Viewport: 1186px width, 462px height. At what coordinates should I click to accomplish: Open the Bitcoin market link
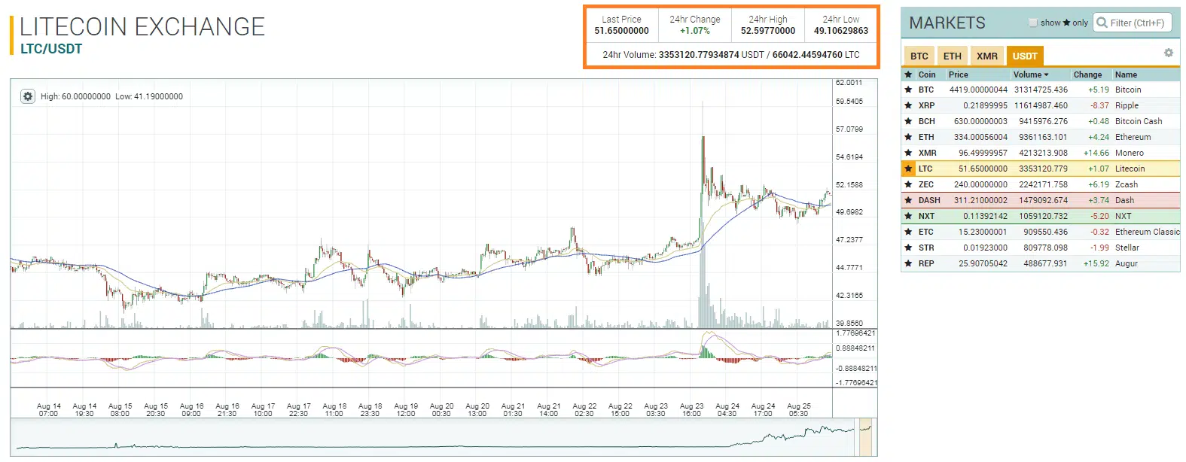pos(1128,90)
